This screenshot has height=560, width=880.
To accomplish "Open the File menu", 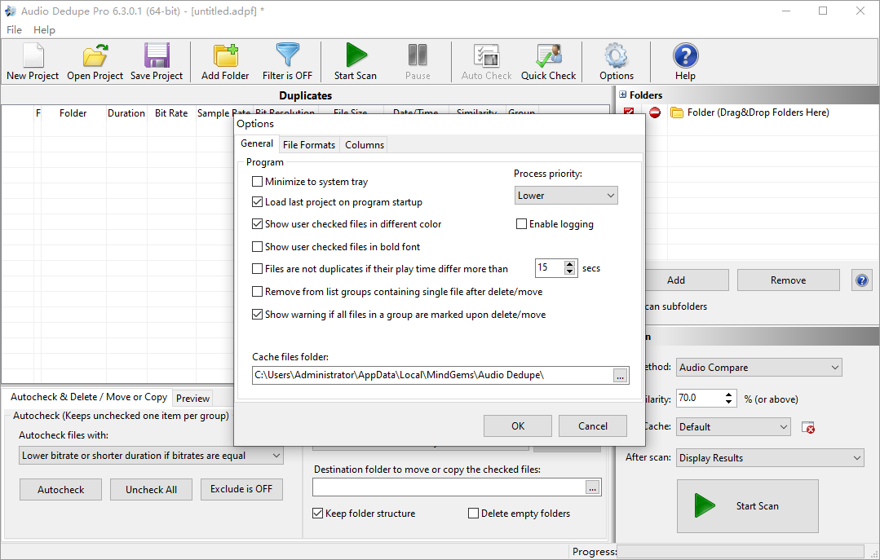I will point(14,29).
